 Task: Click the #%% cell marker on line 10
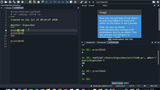point(13,36)
